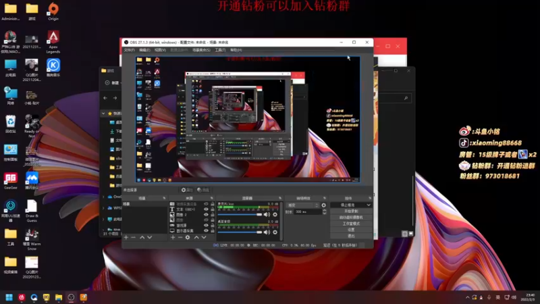540x304 pixels.
Task: Mute the microphone channel speaker icon
Action: point(267,214)
